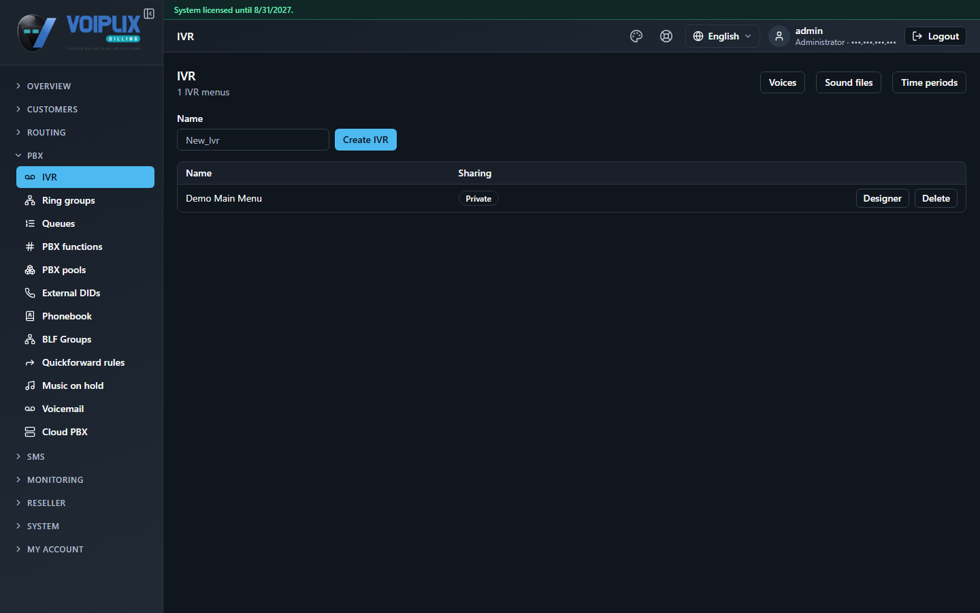Click the license expiry notice text
980x613 pixels.
(x=233, y=10)
